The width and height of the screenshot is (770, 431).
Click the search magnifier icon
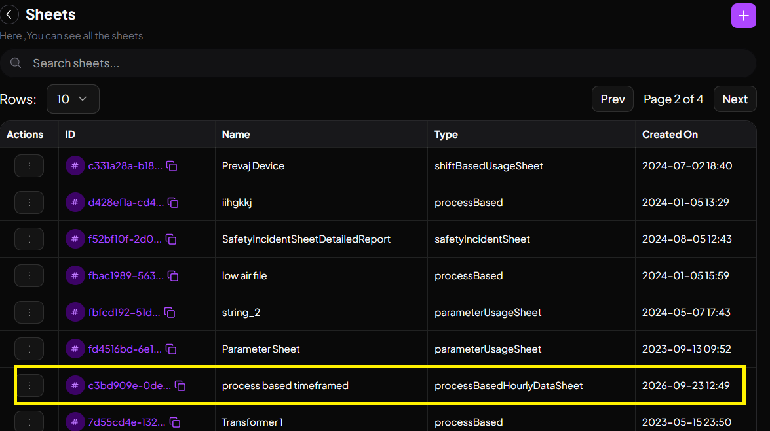coord(16,63)
